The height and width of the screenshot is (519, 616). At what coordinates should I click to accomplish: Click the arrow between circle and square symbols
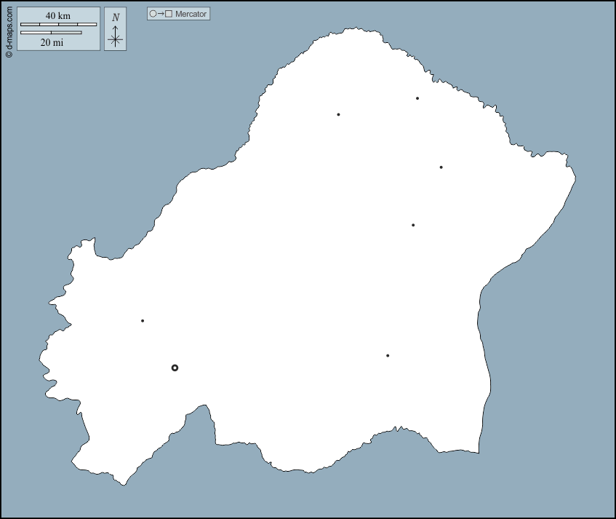(x=161, y=14)
